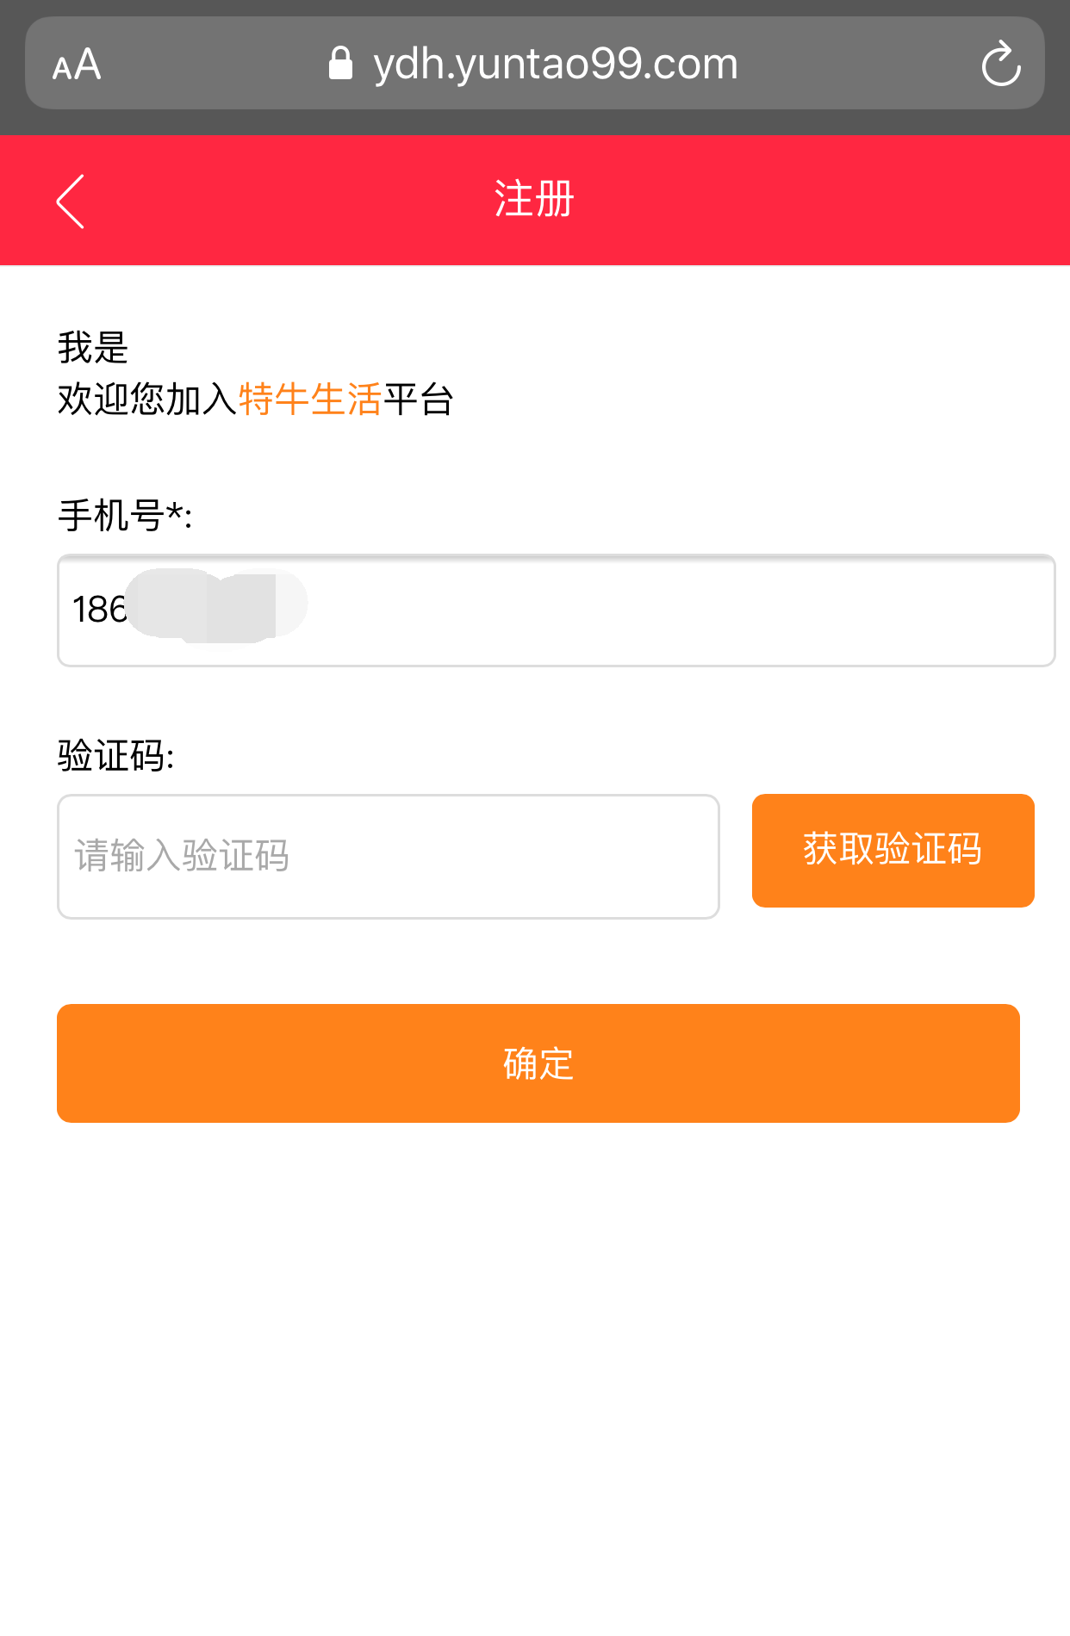This screenshot has width=1070, height=1636.
Task: Tap the AA text size button
Action: pyautogui.click(x=77, y=65)
